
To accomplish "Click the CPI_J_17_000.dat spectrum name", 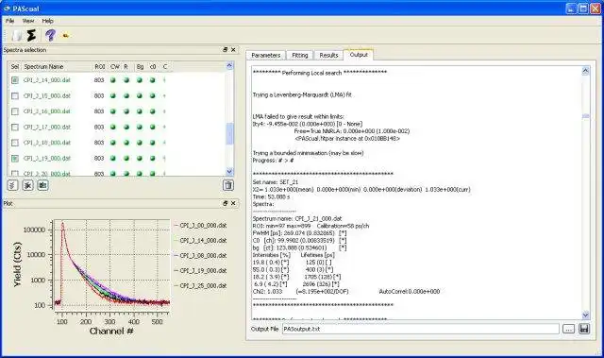I will pyautogui.click(x=47, y=127).
